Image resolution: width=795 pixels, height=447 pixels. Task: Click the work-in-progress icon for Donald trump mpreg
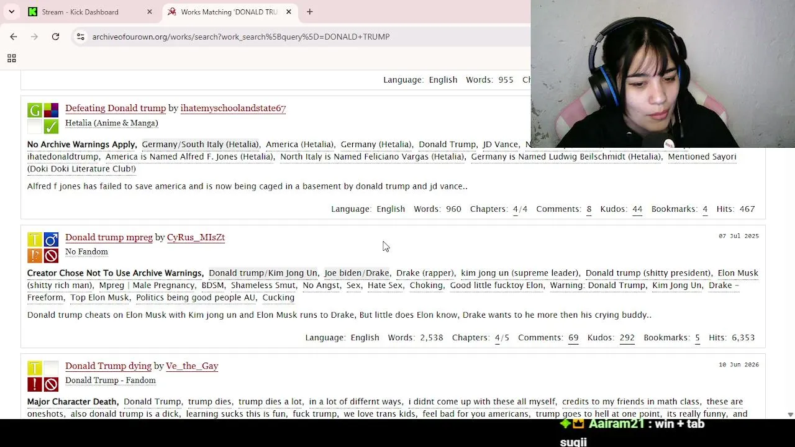pos(51,256)
